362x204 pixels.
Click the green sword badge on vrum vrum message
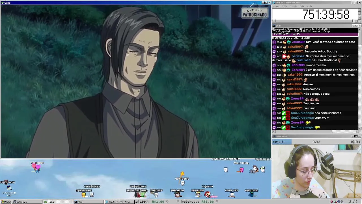(x=284, y=118)
